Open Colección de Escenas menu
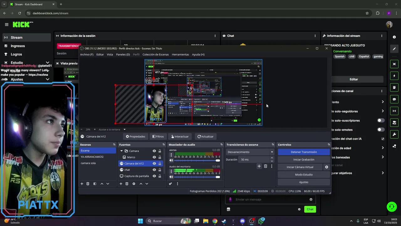Viewport: 401px width, 226px height. [x=156, y=54]
